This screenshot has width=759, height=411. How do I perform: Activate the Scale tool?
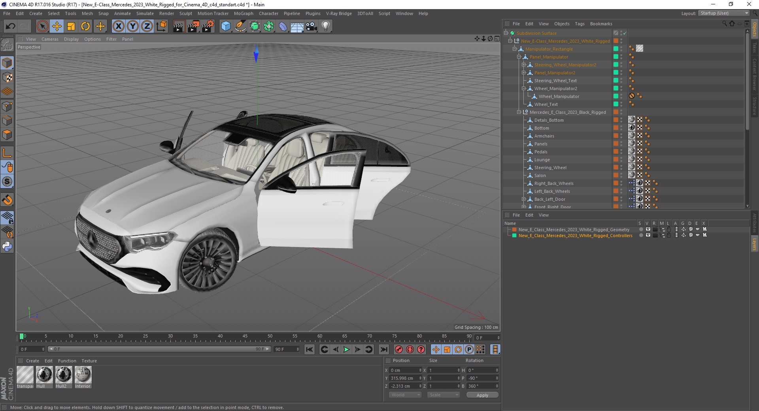coord(71,26)
